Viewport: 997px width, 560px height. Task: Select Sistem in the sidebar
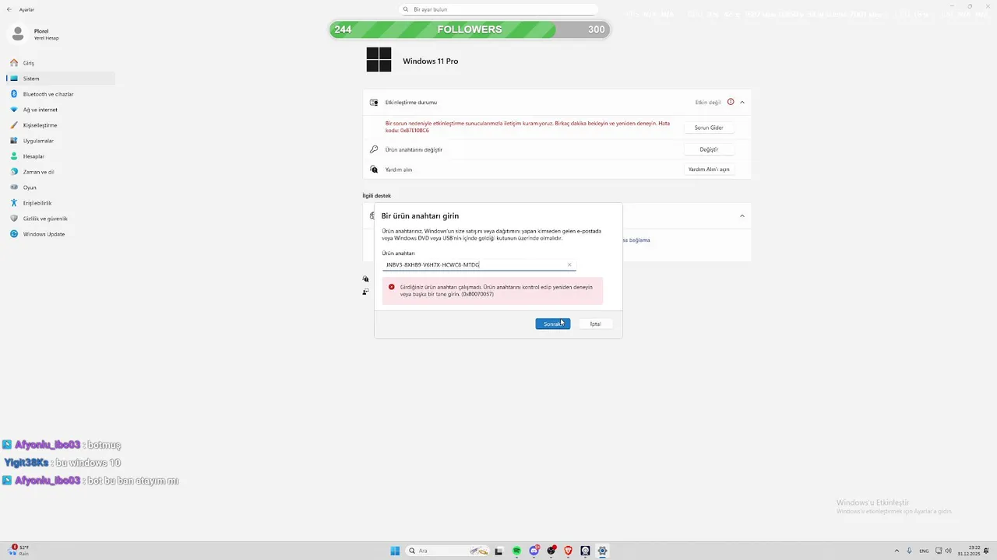60,79
